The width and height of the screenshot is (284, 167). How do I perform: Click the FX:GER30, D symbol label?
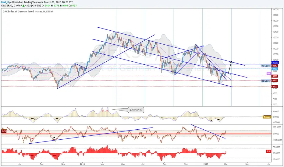click(x=8, y=5)
